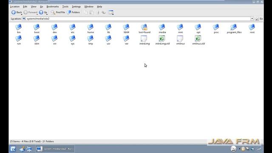Click the Location address field
The width and height of the screenshot is (272, 153).
point(136,19)
